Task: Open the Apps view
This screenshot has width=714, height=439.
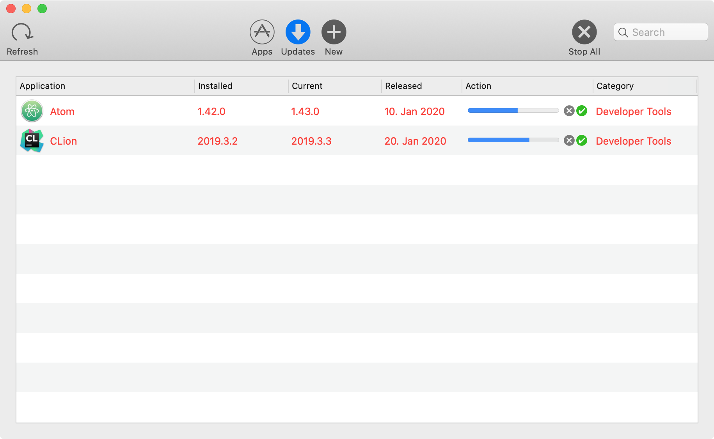Action: (262, 32)
